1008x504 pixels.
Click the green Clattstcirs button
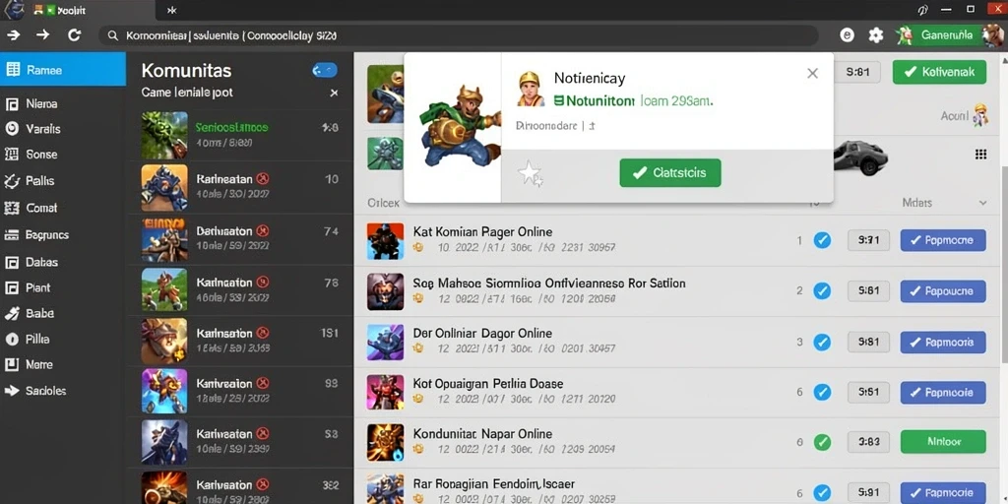(x=670, y=173)
